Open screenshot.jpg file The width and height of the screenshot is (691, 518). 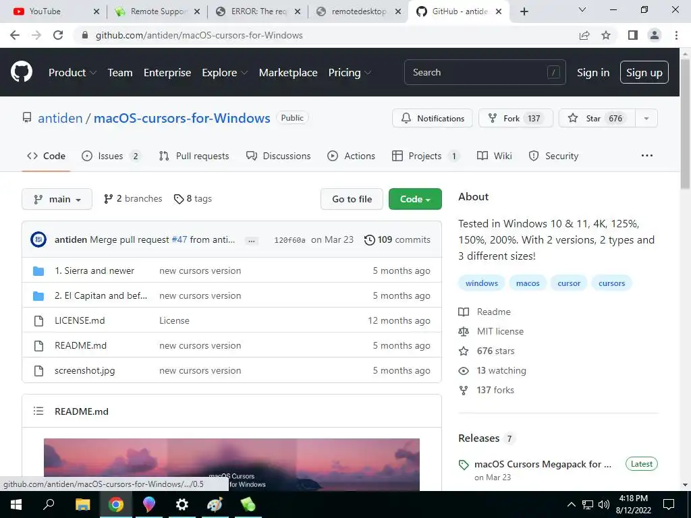[x=84, y=370]
